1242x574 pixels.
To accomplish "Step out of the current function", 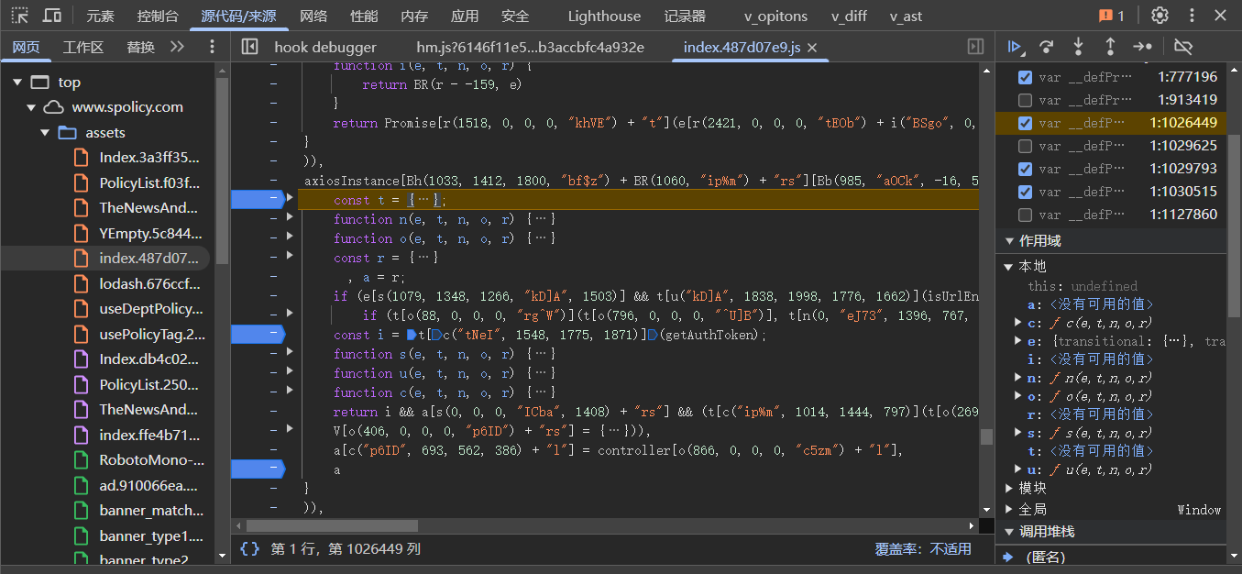I will pyautogui.click(x=1109, y=47).
